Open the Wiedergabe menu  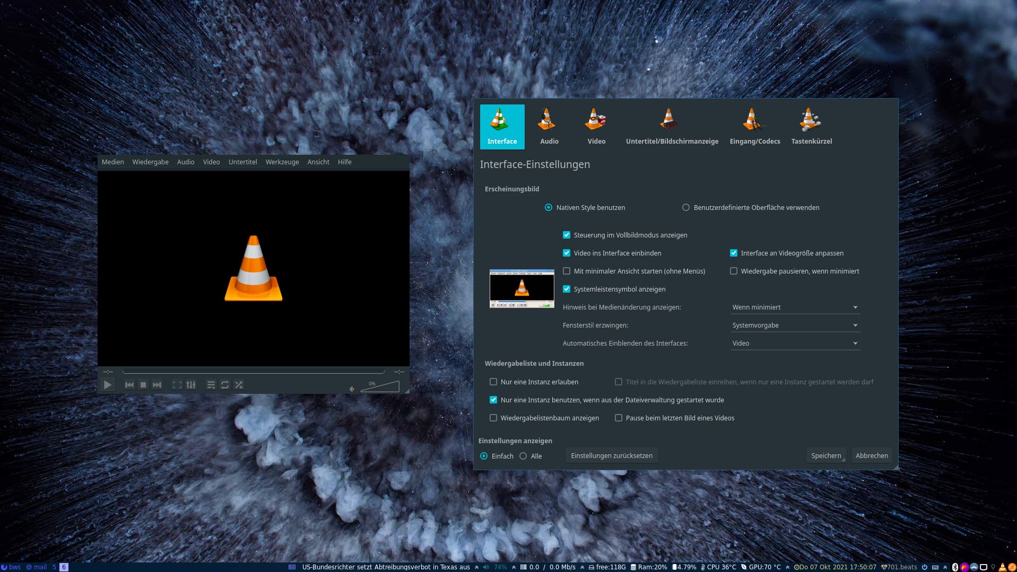point(150,162)
